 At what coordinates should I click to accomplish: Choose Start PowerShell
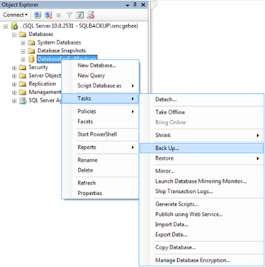tap(100, 134)
